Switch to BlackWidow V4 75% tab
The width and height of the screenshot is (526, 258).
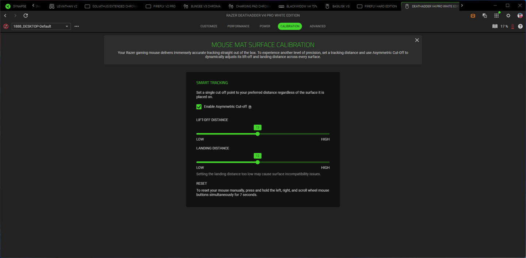pos(298,6)
